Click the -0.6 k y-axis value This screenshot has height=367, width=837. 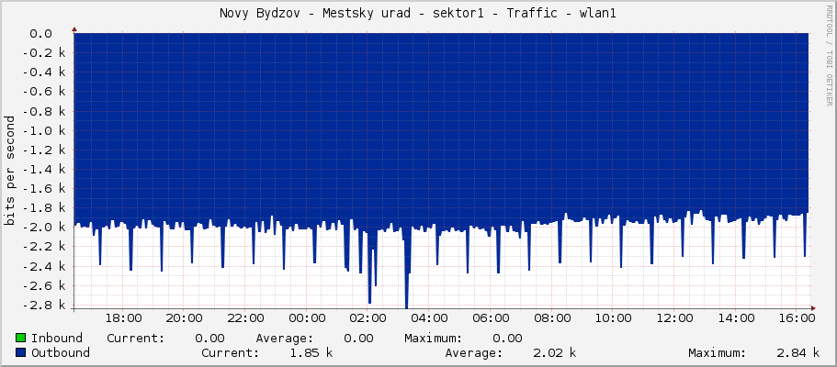coord(45,92)
